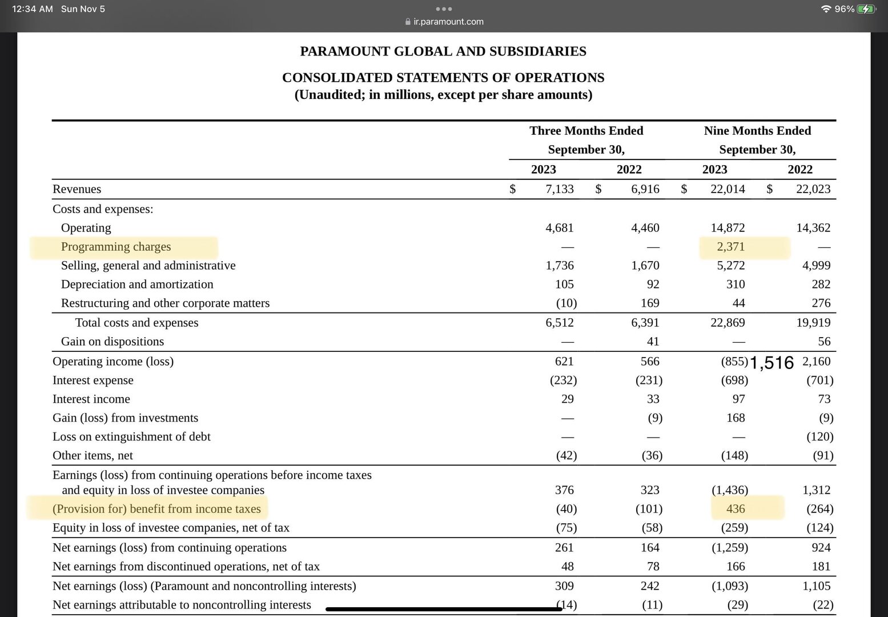Click the highlighted 2,371 programming charges value
The image size is (888, 617).
point(730,247)
